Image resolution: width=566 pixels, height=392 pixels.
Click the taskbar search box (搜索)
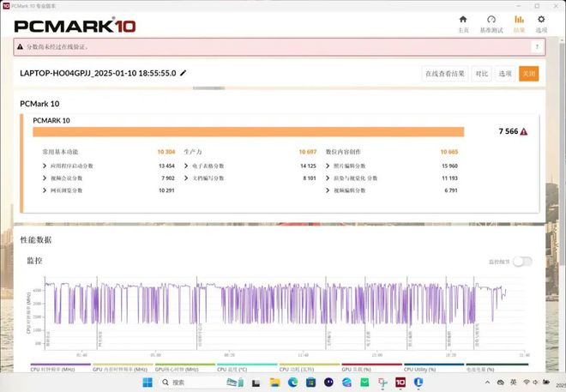point(191,383)
